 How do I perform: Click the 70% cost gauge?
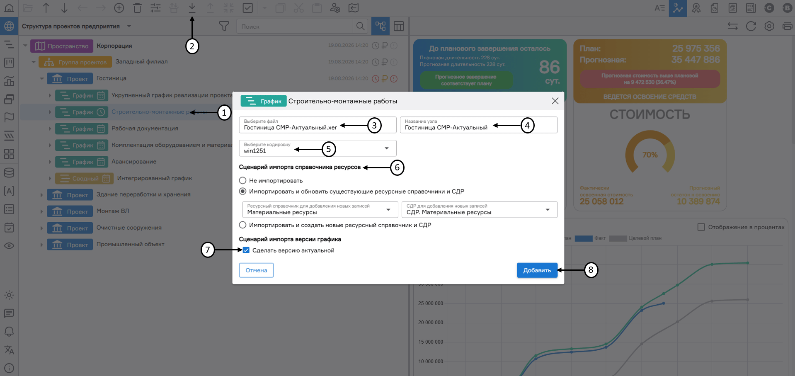[x=650, y=153]
